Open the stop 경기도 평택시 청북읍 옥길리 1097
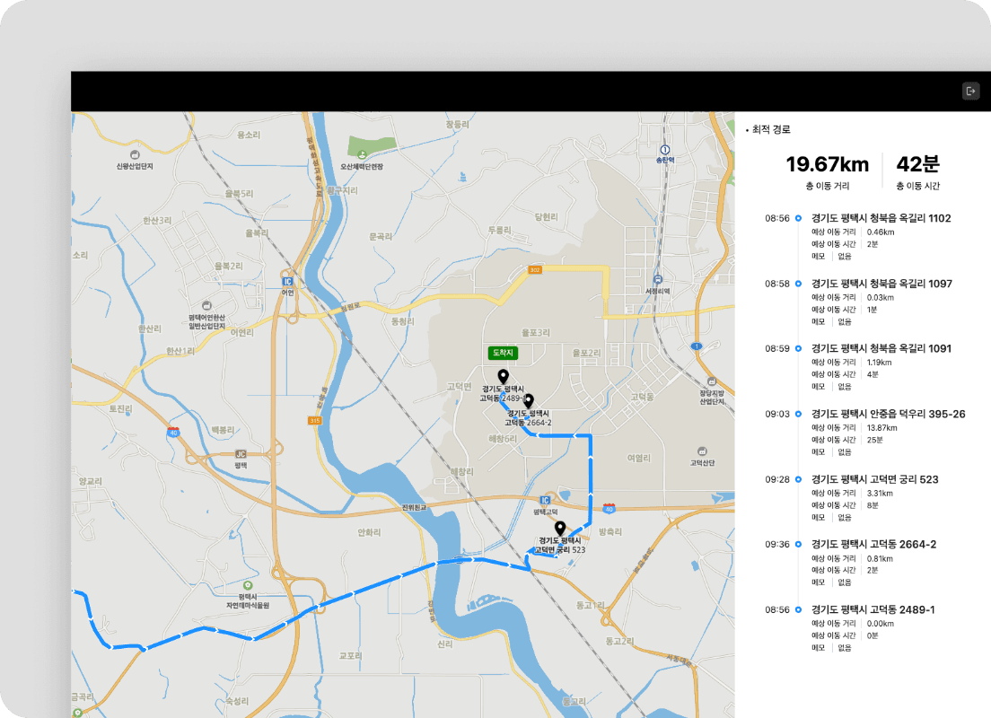Image resolution: width=991 pixels, height=718 pixels. click(x=881, y=284)
